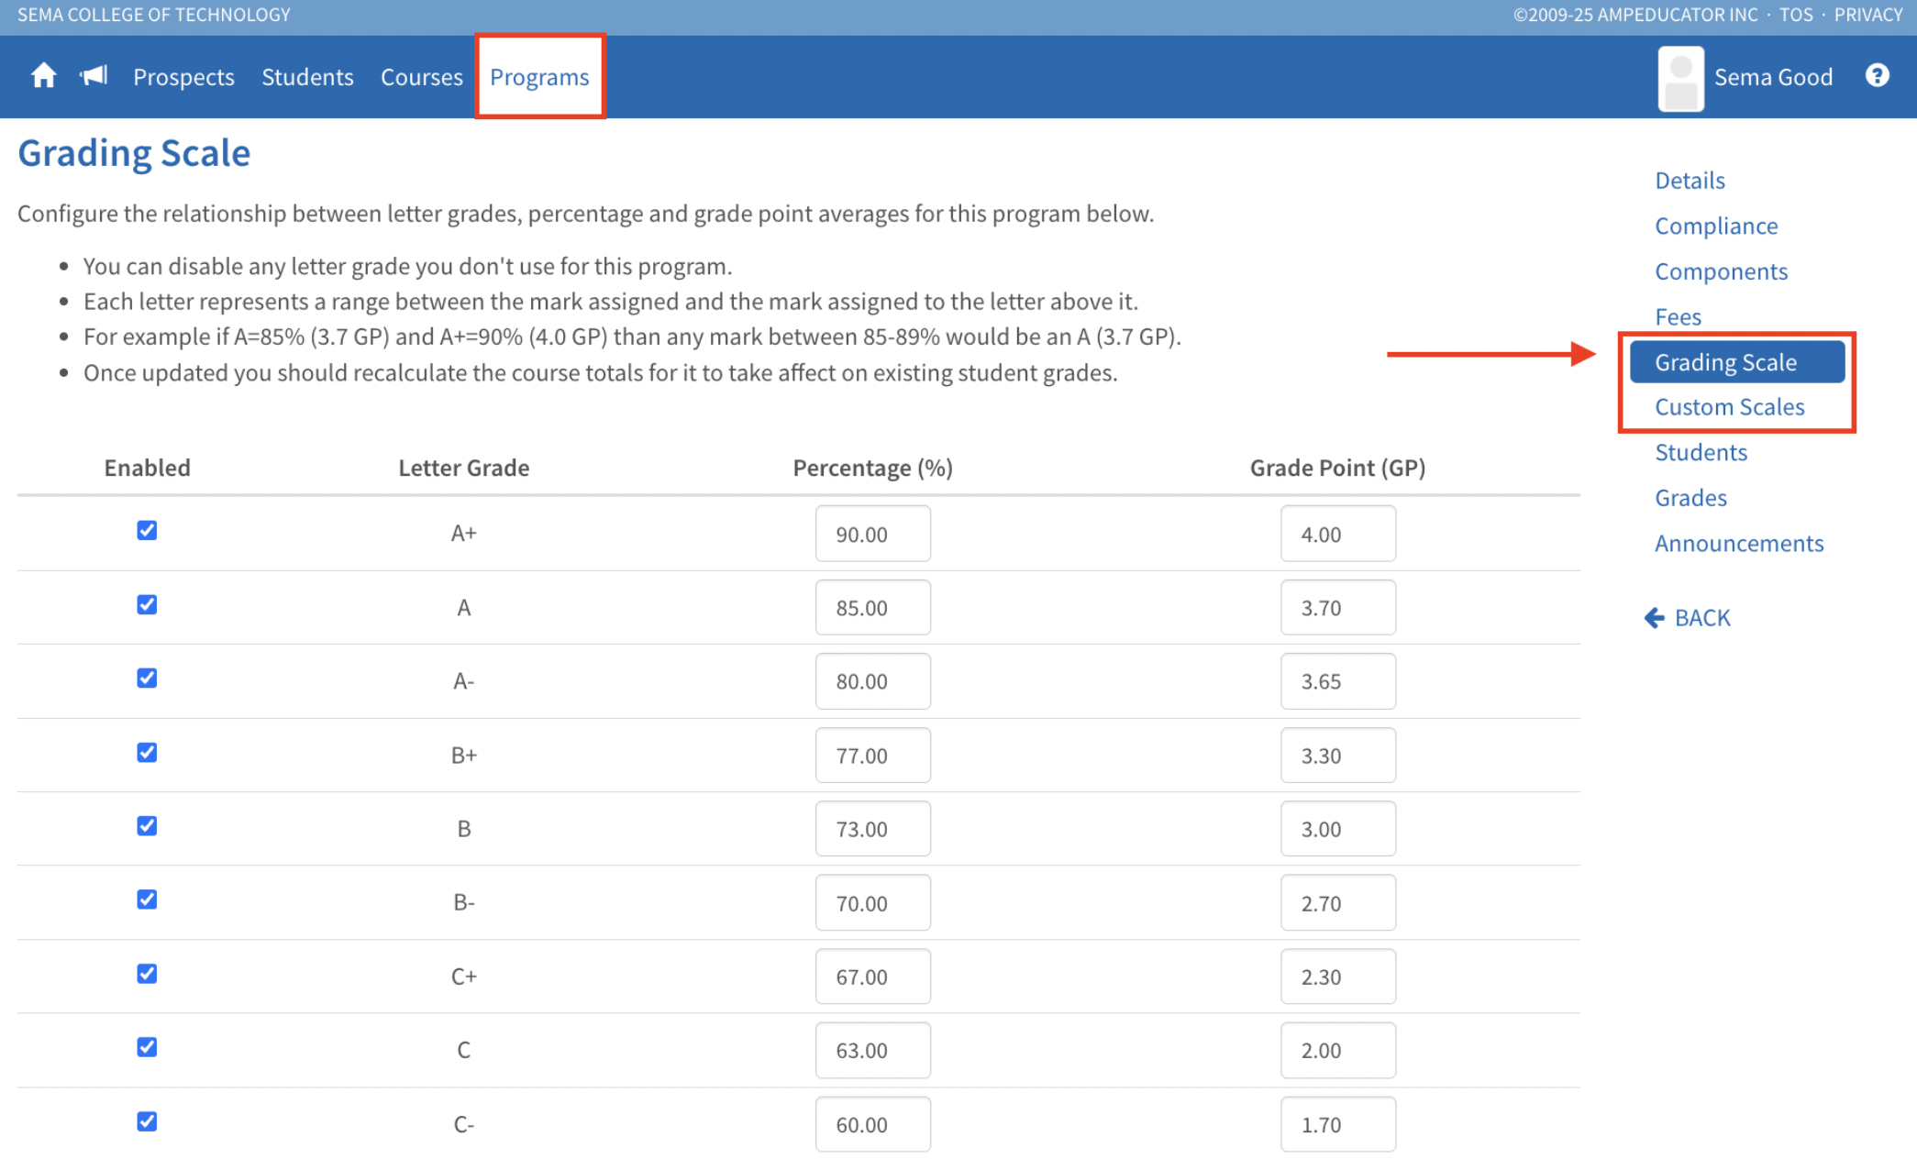Open the Prospects menu item
1917x1159 pixels.
pyautogui.click(x=183, y=77)
